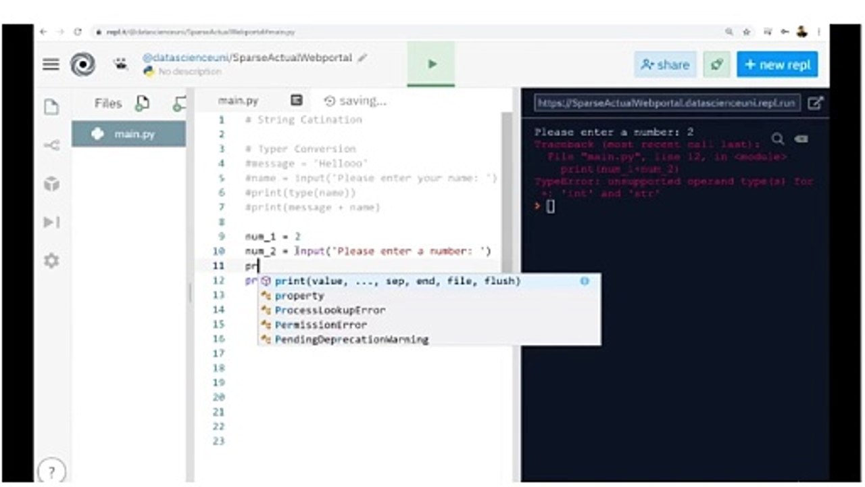Image resolution: width=865 pixels, height=487 pixels.
Task: Click the TypeError message in console
Action: pos(674,187)
